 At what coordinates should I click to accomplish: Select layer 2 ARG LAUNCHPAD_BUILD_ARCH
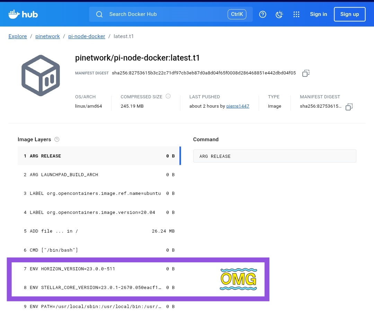click(99, 175)
